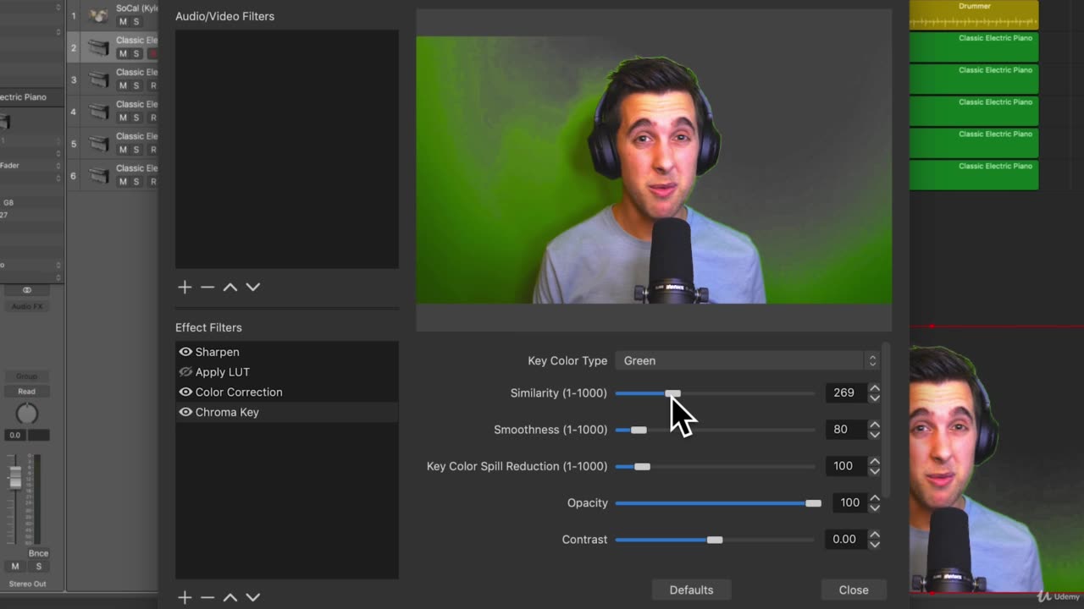Screen dimensions: 1084x609
Task: Solo track 5 Classic Electric Piano
Action: (x=136, y=150)
